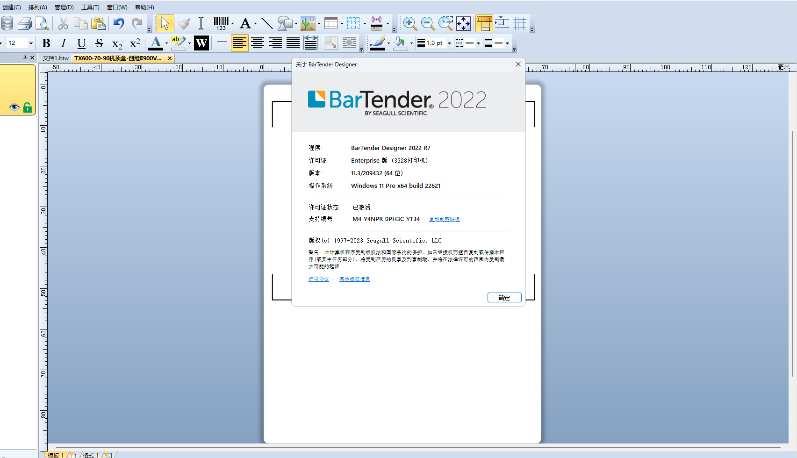Open the 管理(D) menu
Viewport: 797px width, 458px height.
pyautogui.click(x=64, y=7)
